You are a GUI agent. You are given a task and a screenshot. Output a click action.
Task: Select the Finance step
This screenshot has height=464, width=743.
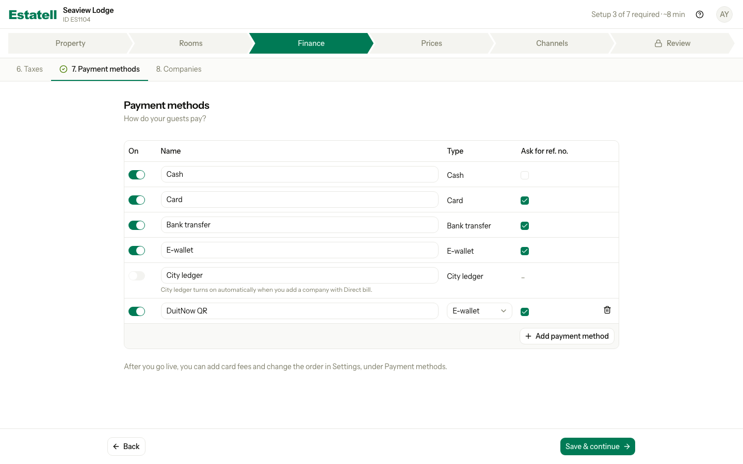pos(311,43)
